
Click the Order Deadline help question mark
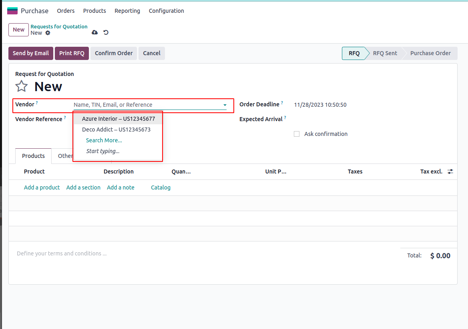click(x=282, y=102)
